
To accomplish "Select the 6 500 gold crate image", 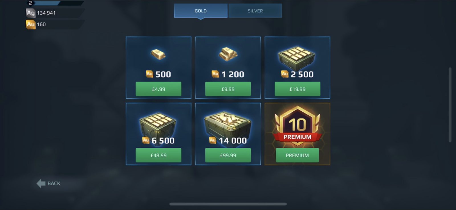I will click(158, 124).
